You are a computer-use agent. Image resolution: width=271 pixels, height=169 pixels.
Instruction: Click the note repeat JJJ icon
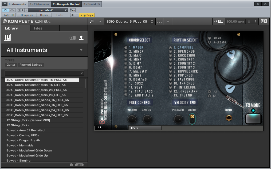pyautogui.click(x=159, y=21)
